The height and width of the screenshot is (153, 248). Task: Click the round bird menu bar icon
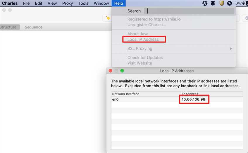tap(229, 3)
